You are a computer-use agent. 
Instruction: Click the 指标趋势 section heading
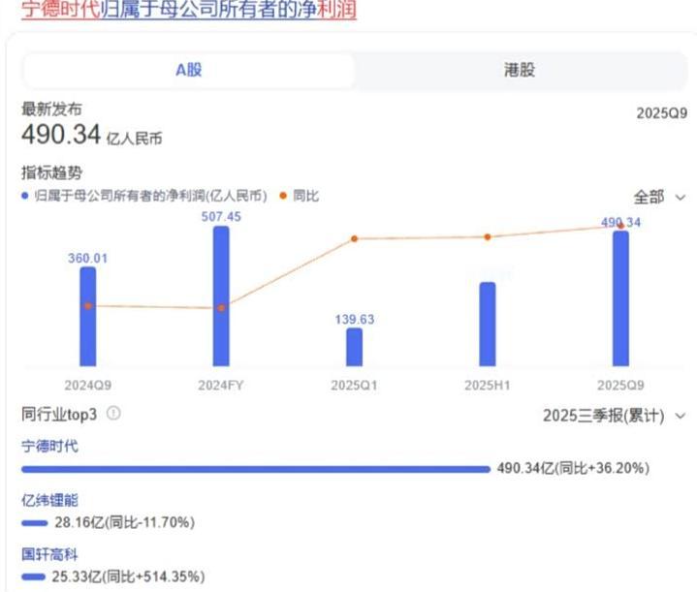52,172
